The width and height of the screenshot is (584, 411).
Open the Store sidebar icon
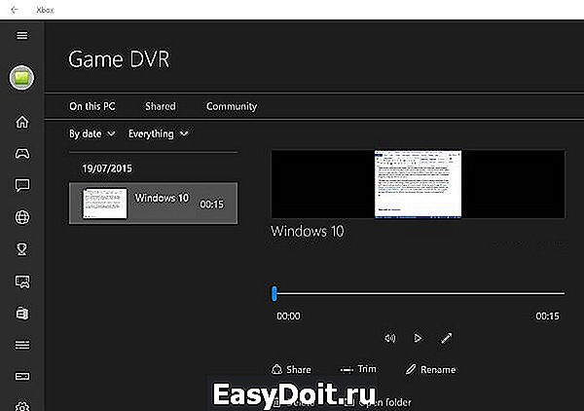point(22,313)
